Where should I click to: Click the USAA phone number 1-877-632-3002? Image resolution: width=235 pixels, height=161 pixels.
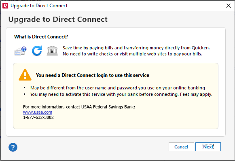pyautogui.click(x=38, y=117)
